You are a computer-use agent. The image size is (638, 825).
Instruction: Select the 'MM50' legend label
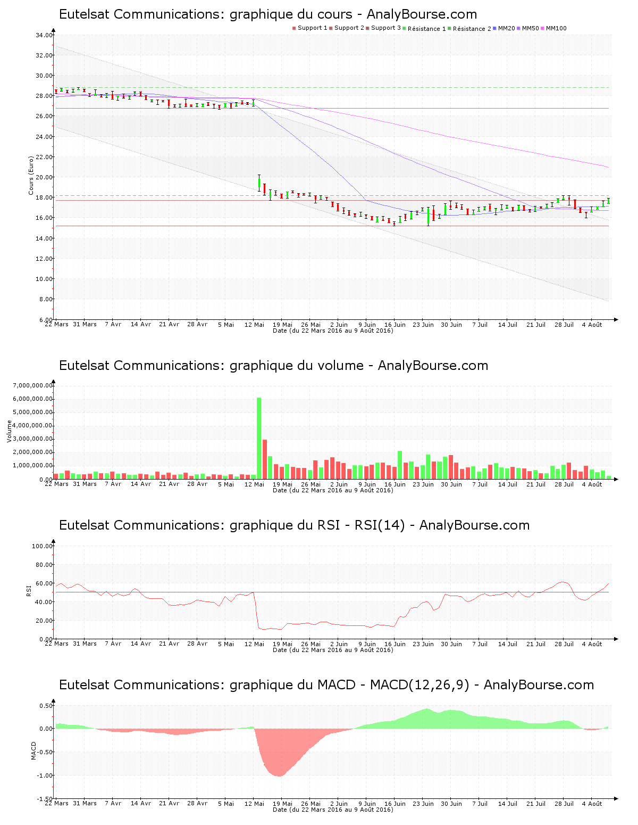[531, 28]
